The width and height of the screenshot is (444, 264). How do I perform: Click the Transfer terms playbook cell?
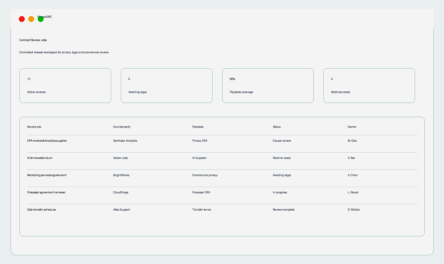[202, 210]
